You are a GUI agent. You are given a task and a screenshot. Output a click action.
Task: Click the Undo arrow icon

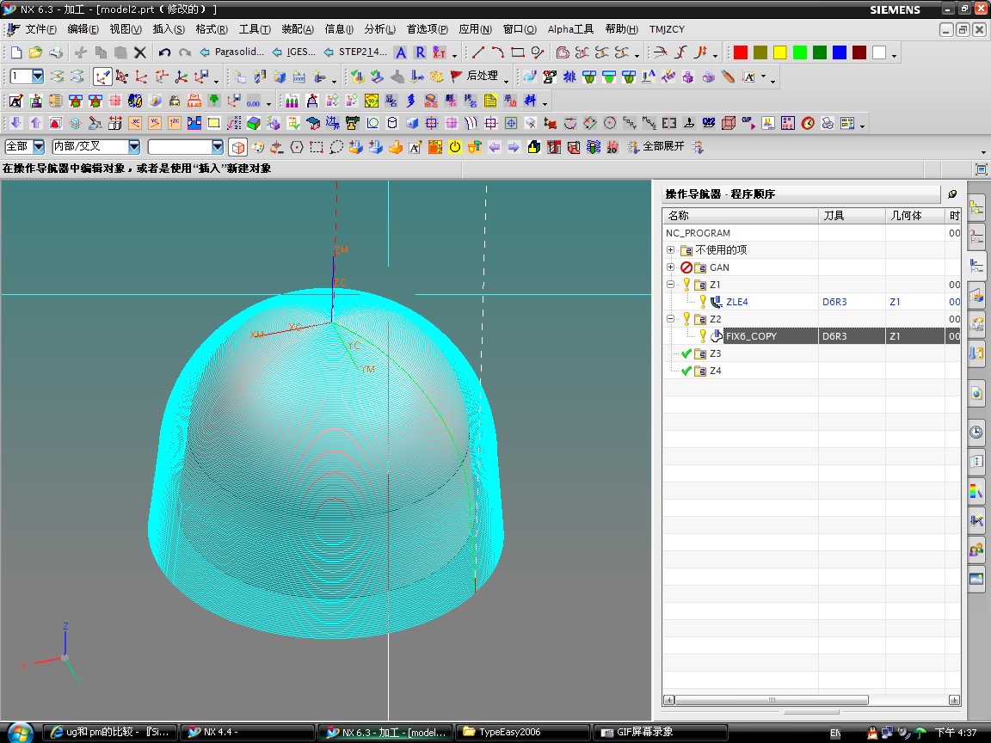click(164, 52)
